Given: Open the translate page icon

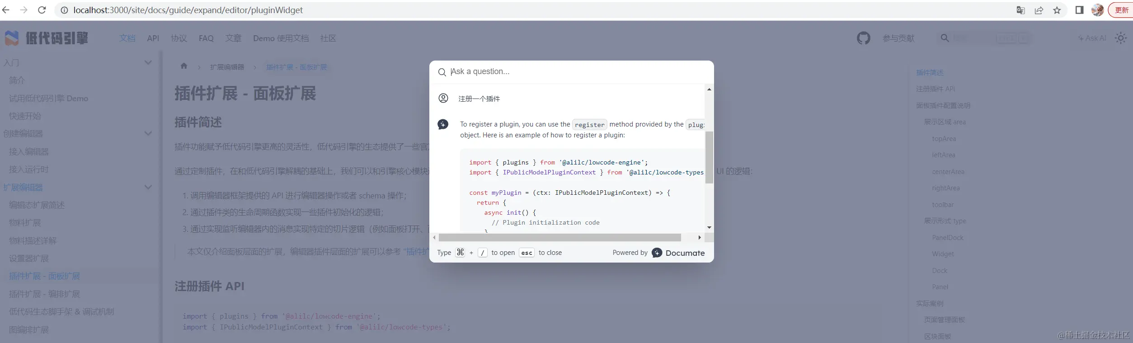Looking at the screenshot, I should pos(1020,10).
